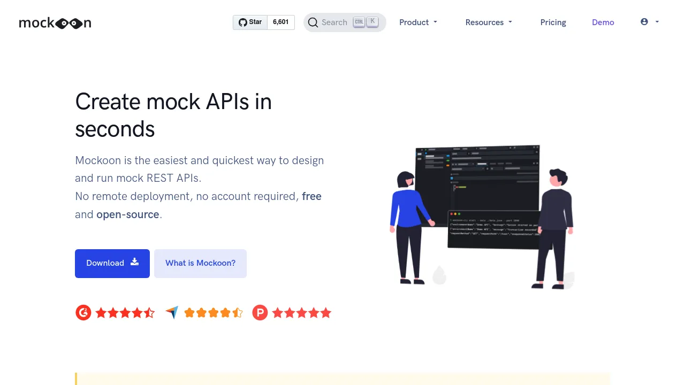Click the Capterra orange star rating
The image size is (685, 385).
(214, 313)
